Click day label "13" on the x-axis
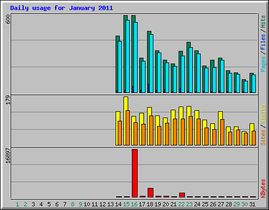 (110, 204)
